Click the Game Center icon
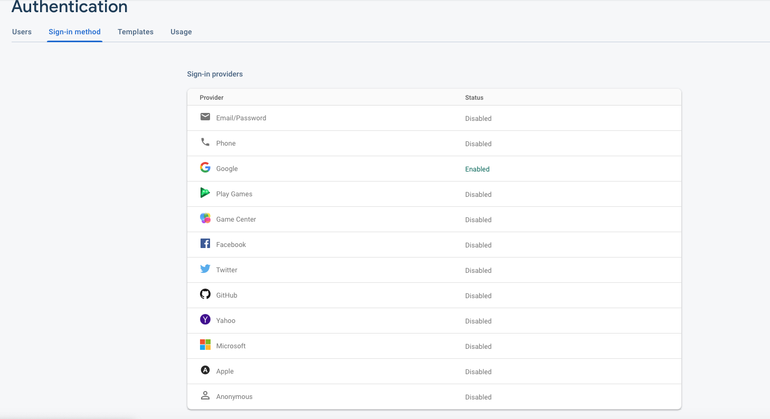 [x=205, y=218]
